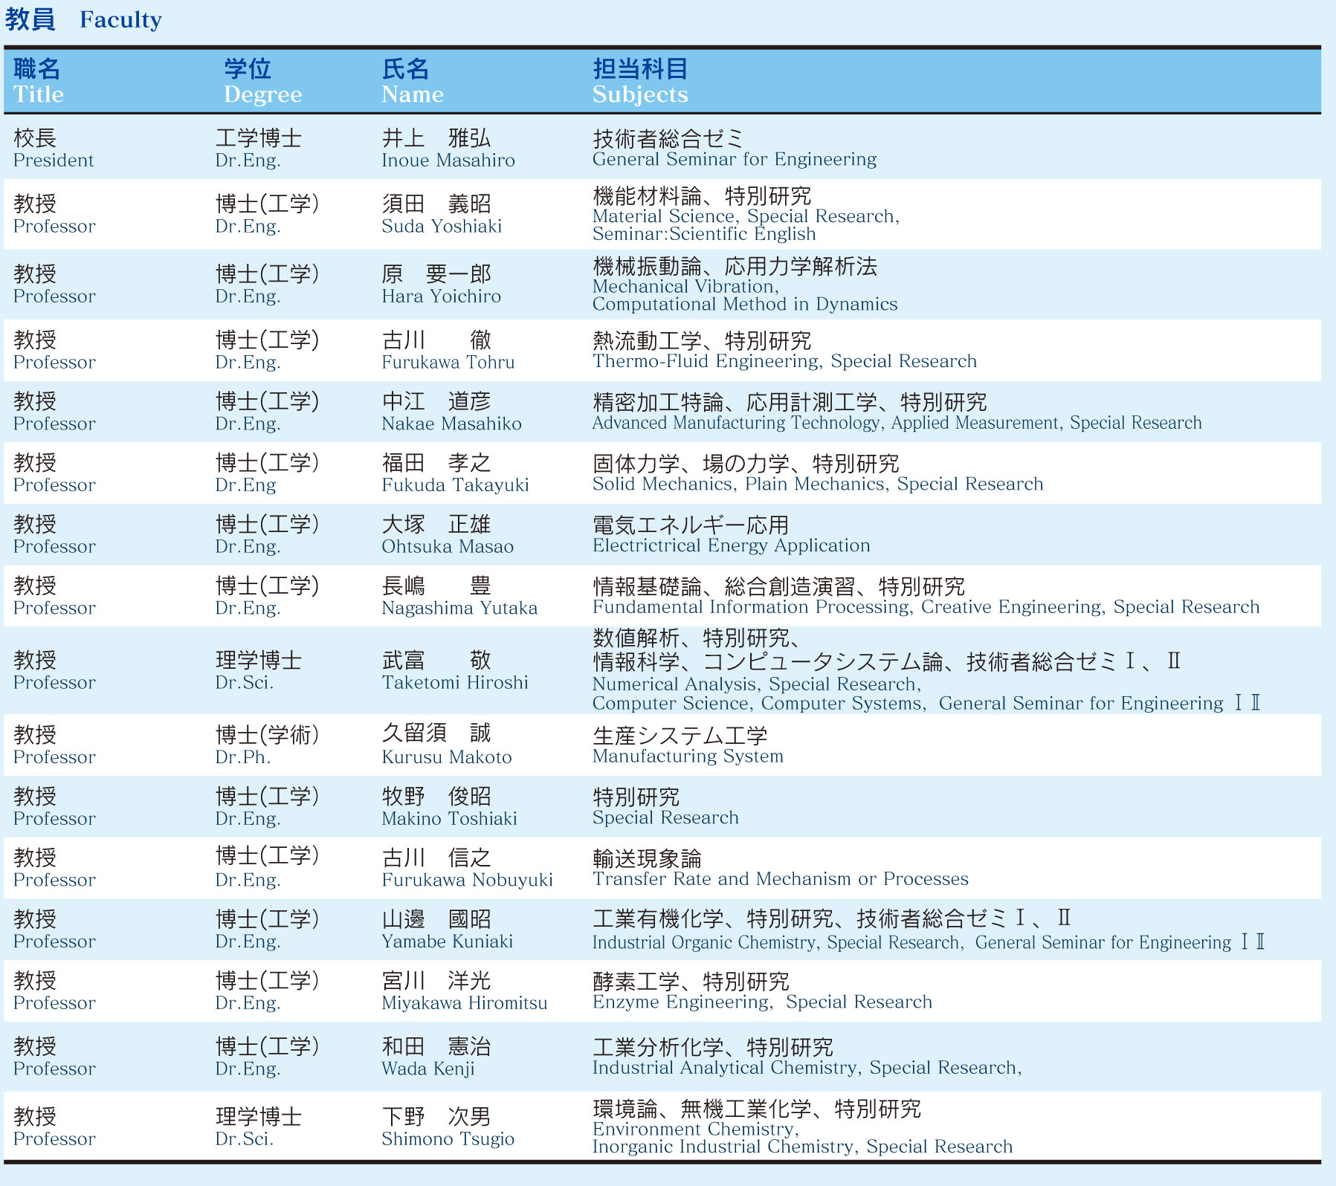Select the name 'Inoue Masahiro'
Screen dimensions: 1336x1186
click(448, 161)
